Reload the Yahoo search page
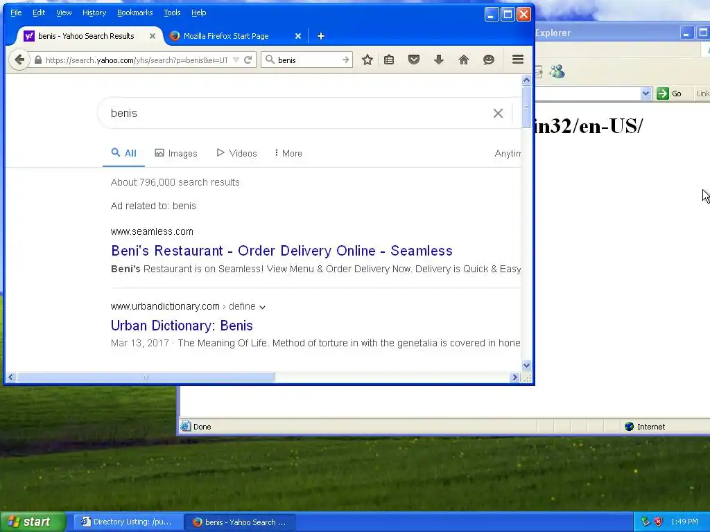 coord(248,60)
